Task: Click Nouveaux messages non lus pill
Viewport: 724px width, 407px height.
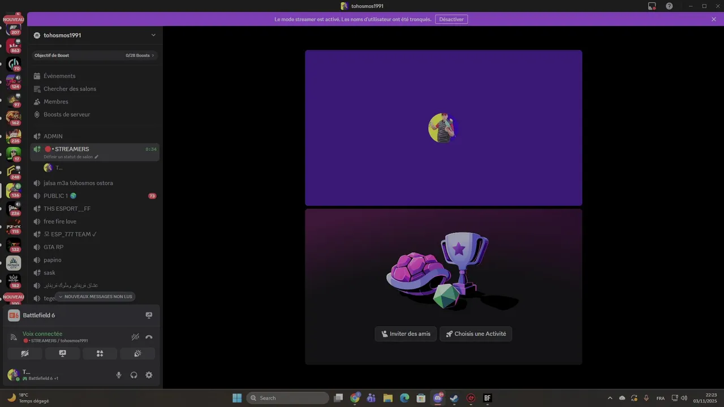Action: 95,296
